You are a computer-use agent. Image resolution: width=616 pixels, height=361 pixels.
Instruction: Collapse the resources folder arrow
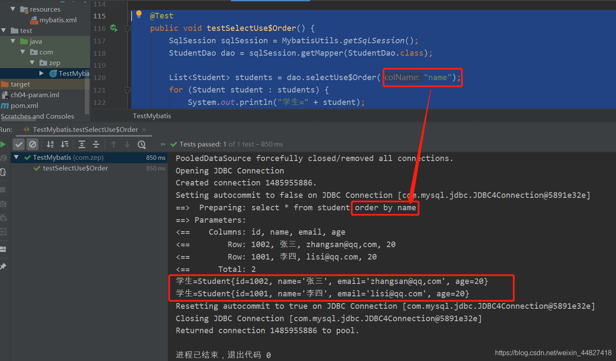[x=13, y=9]
